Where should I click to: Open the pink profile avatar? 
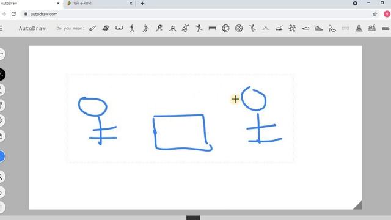pos(387,14)
